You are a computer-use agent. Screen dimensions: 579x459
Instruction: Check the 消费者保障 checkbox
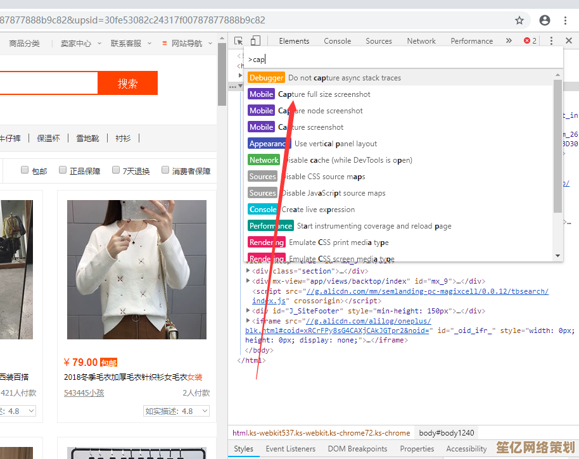pyautogui.click(x=165, y=170)
